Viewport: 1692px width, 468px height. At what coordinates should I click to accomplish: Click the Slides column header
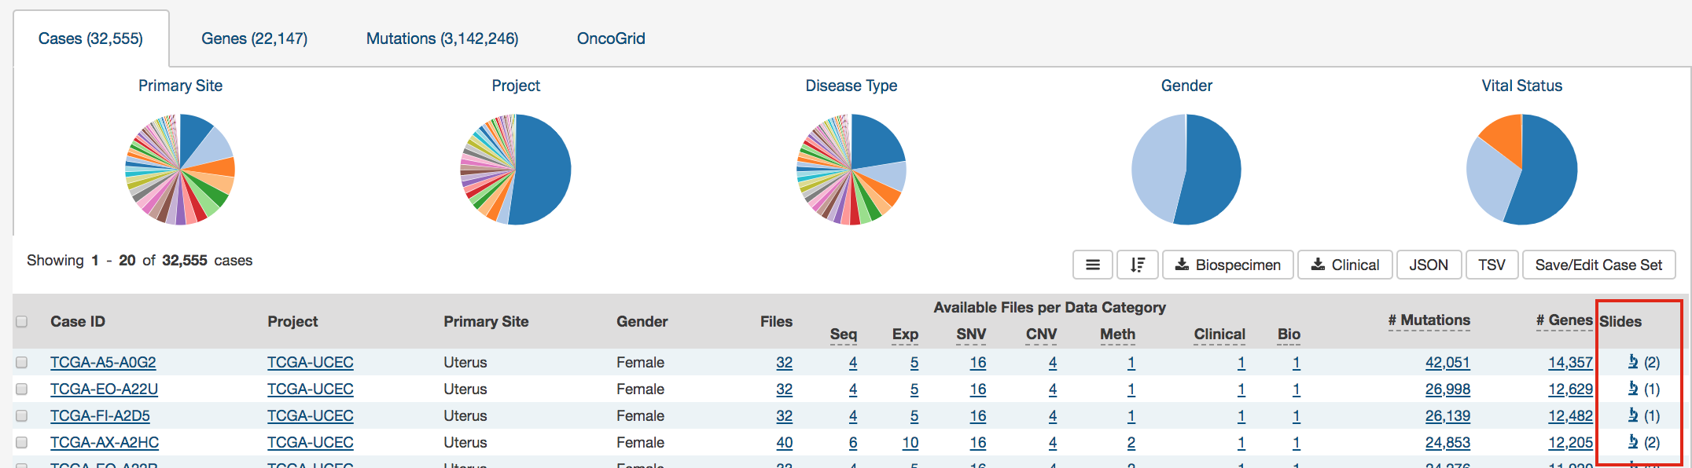tap(1620, 321)
